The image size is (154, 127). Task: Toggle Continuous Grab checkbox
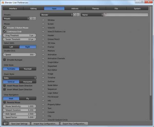5,31
